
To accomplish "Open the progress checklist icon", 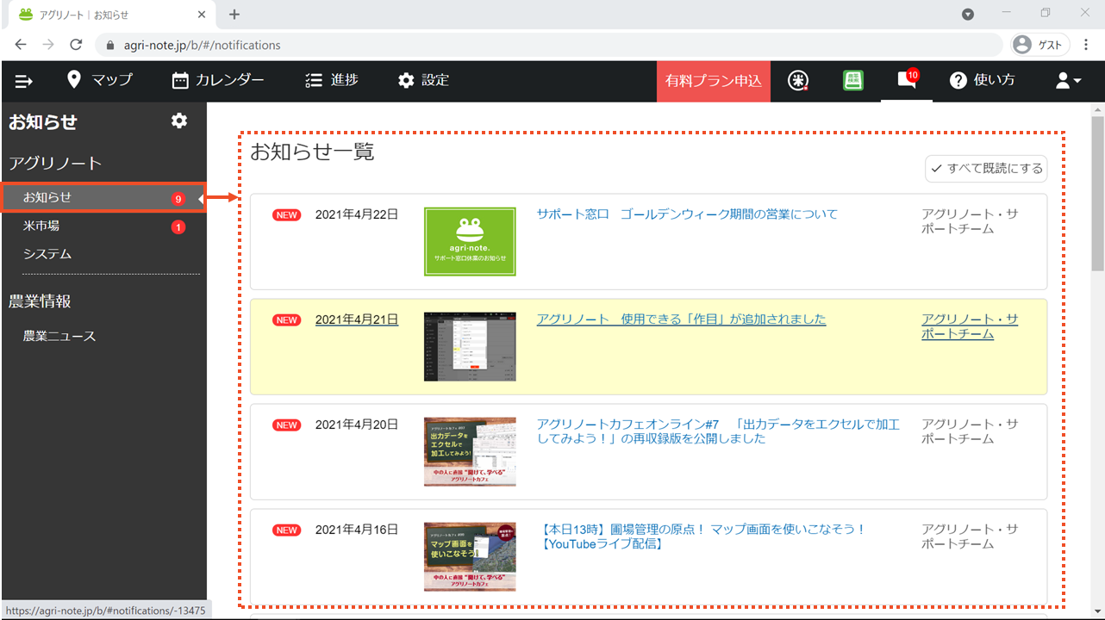I will pos(314,80).
